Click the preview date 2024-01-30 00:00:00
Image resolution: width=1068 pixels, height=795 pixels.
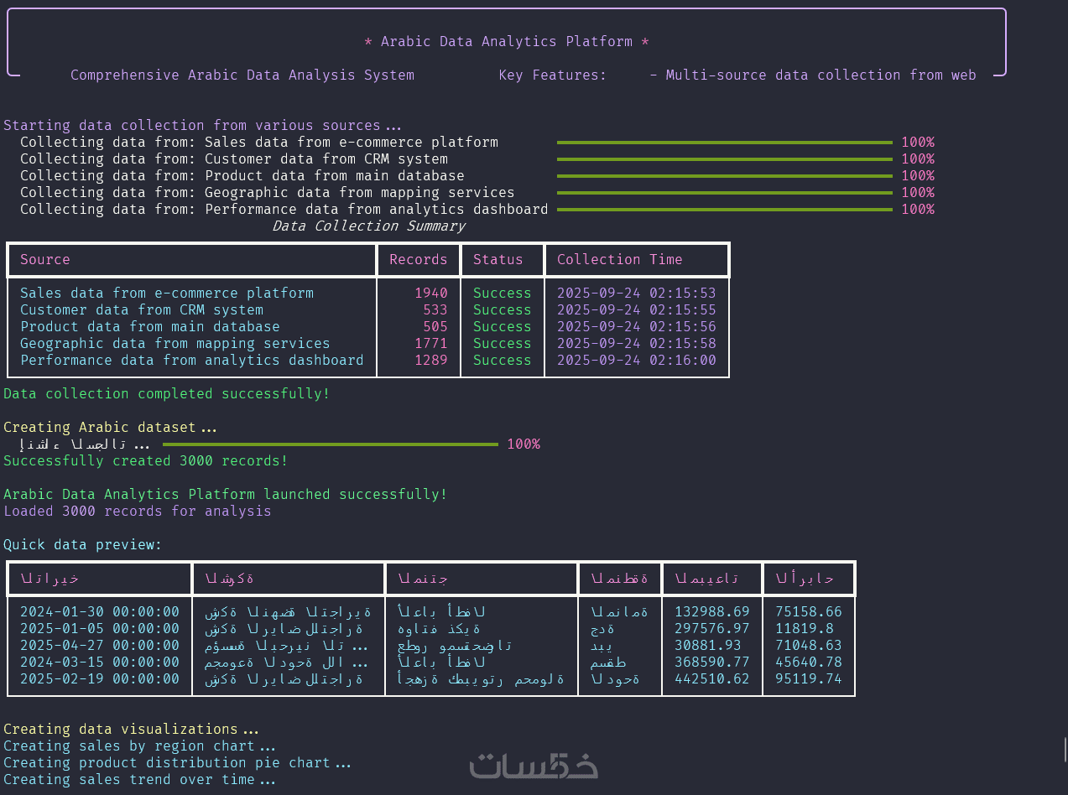click(99, 612)
